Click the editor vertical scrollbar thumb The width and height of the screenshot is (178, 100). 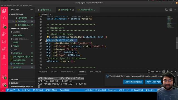177,43
